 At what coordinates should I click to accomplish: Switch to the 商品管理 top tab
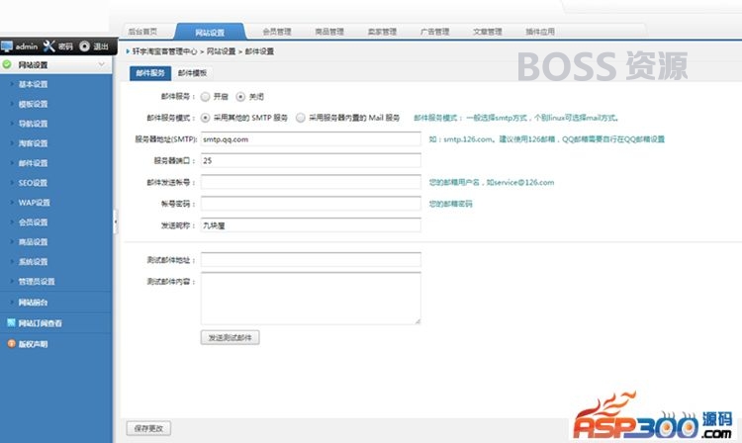coord(329,32)
